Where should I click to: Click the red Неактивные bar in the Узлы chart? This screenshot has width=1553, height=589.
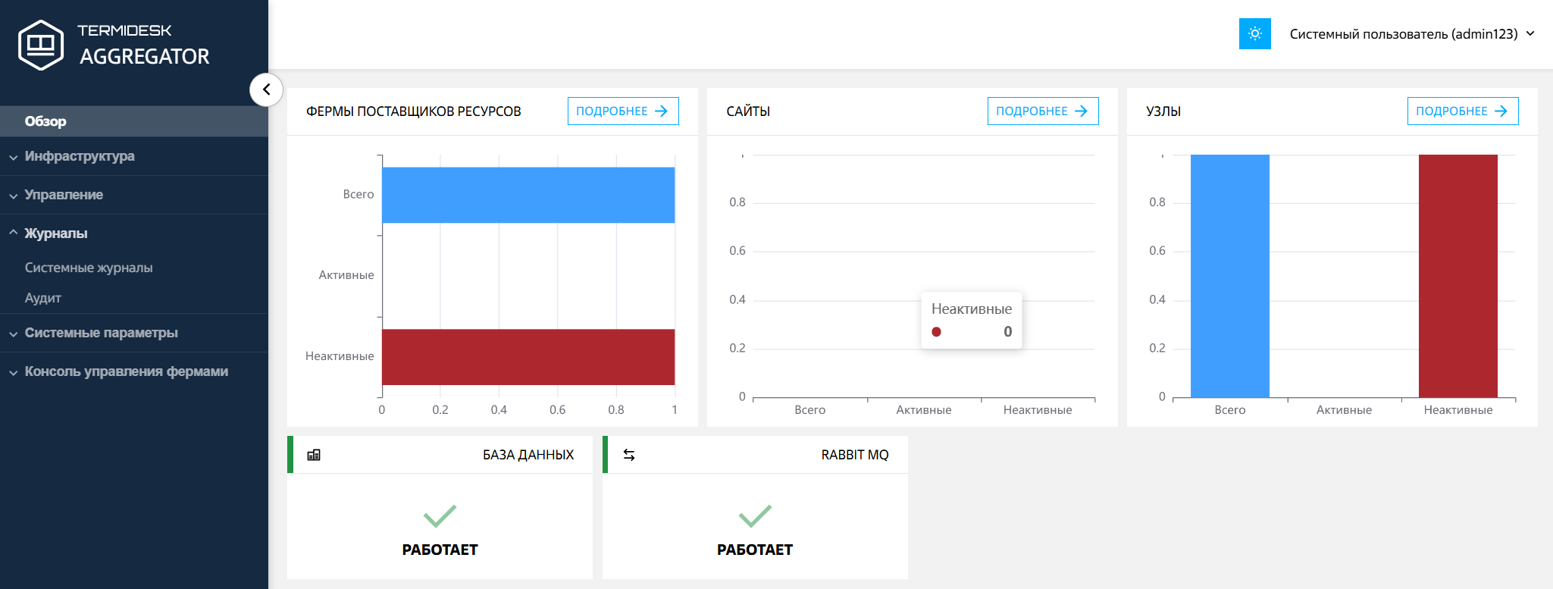(1458, 276)
